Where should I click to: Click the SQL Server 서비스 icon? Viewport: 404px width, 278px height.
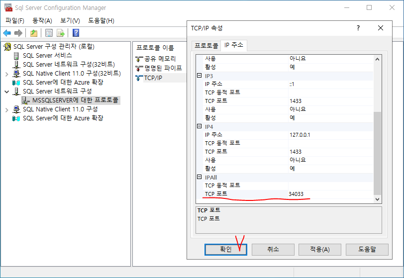tap(16, 56)
